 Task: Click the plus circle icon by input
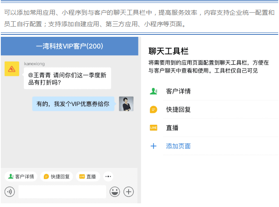129,192
